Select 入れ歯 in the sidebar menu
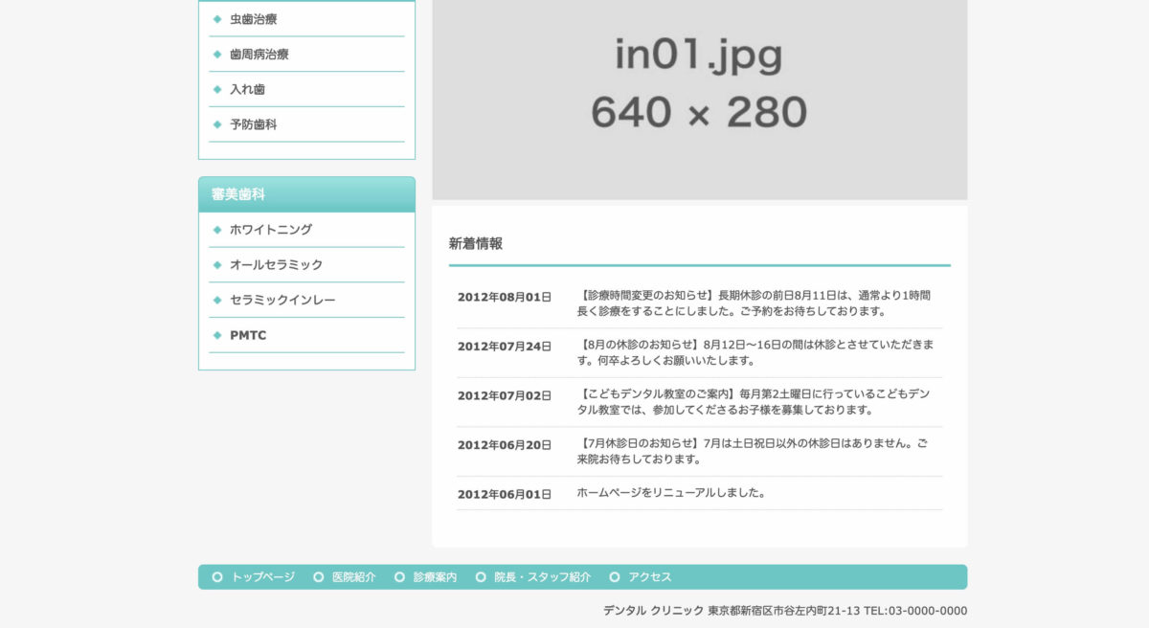The image size is (1149, 628). click(247, 89)
